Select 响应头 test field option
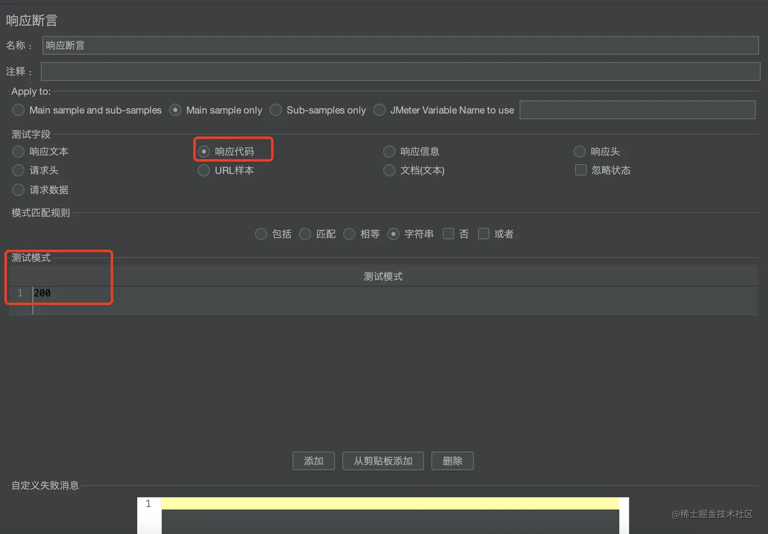The image size is (768, 534). click(580, 151)
